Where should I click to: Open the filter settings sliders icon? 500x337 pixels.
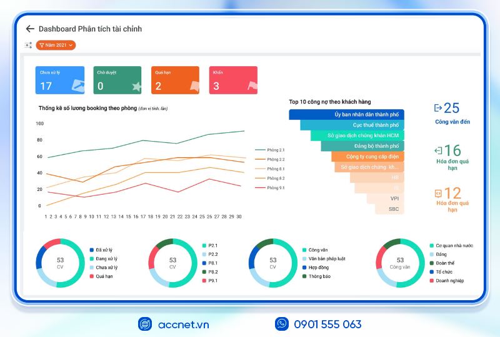(x=28, y=45)
